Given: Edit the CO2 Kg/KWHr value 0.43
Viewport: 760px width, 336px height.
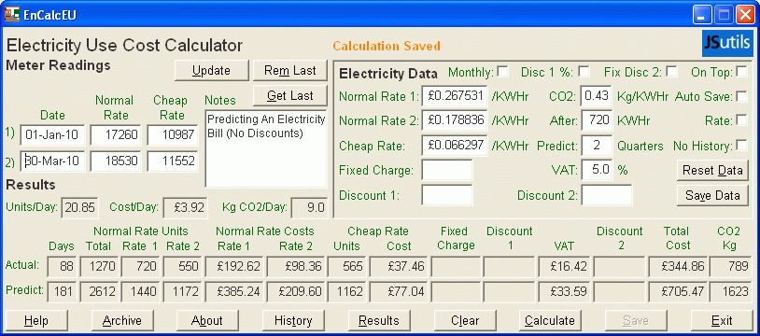Looking at the screenshot, I should click(x=597, y=96).
